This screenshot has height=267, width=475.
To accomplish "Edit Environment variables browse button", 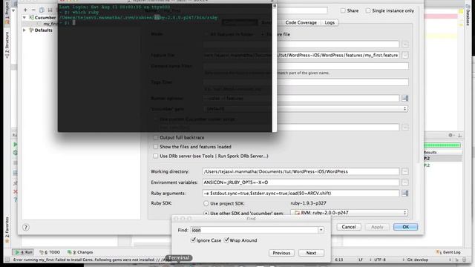I will pos(405,182).
